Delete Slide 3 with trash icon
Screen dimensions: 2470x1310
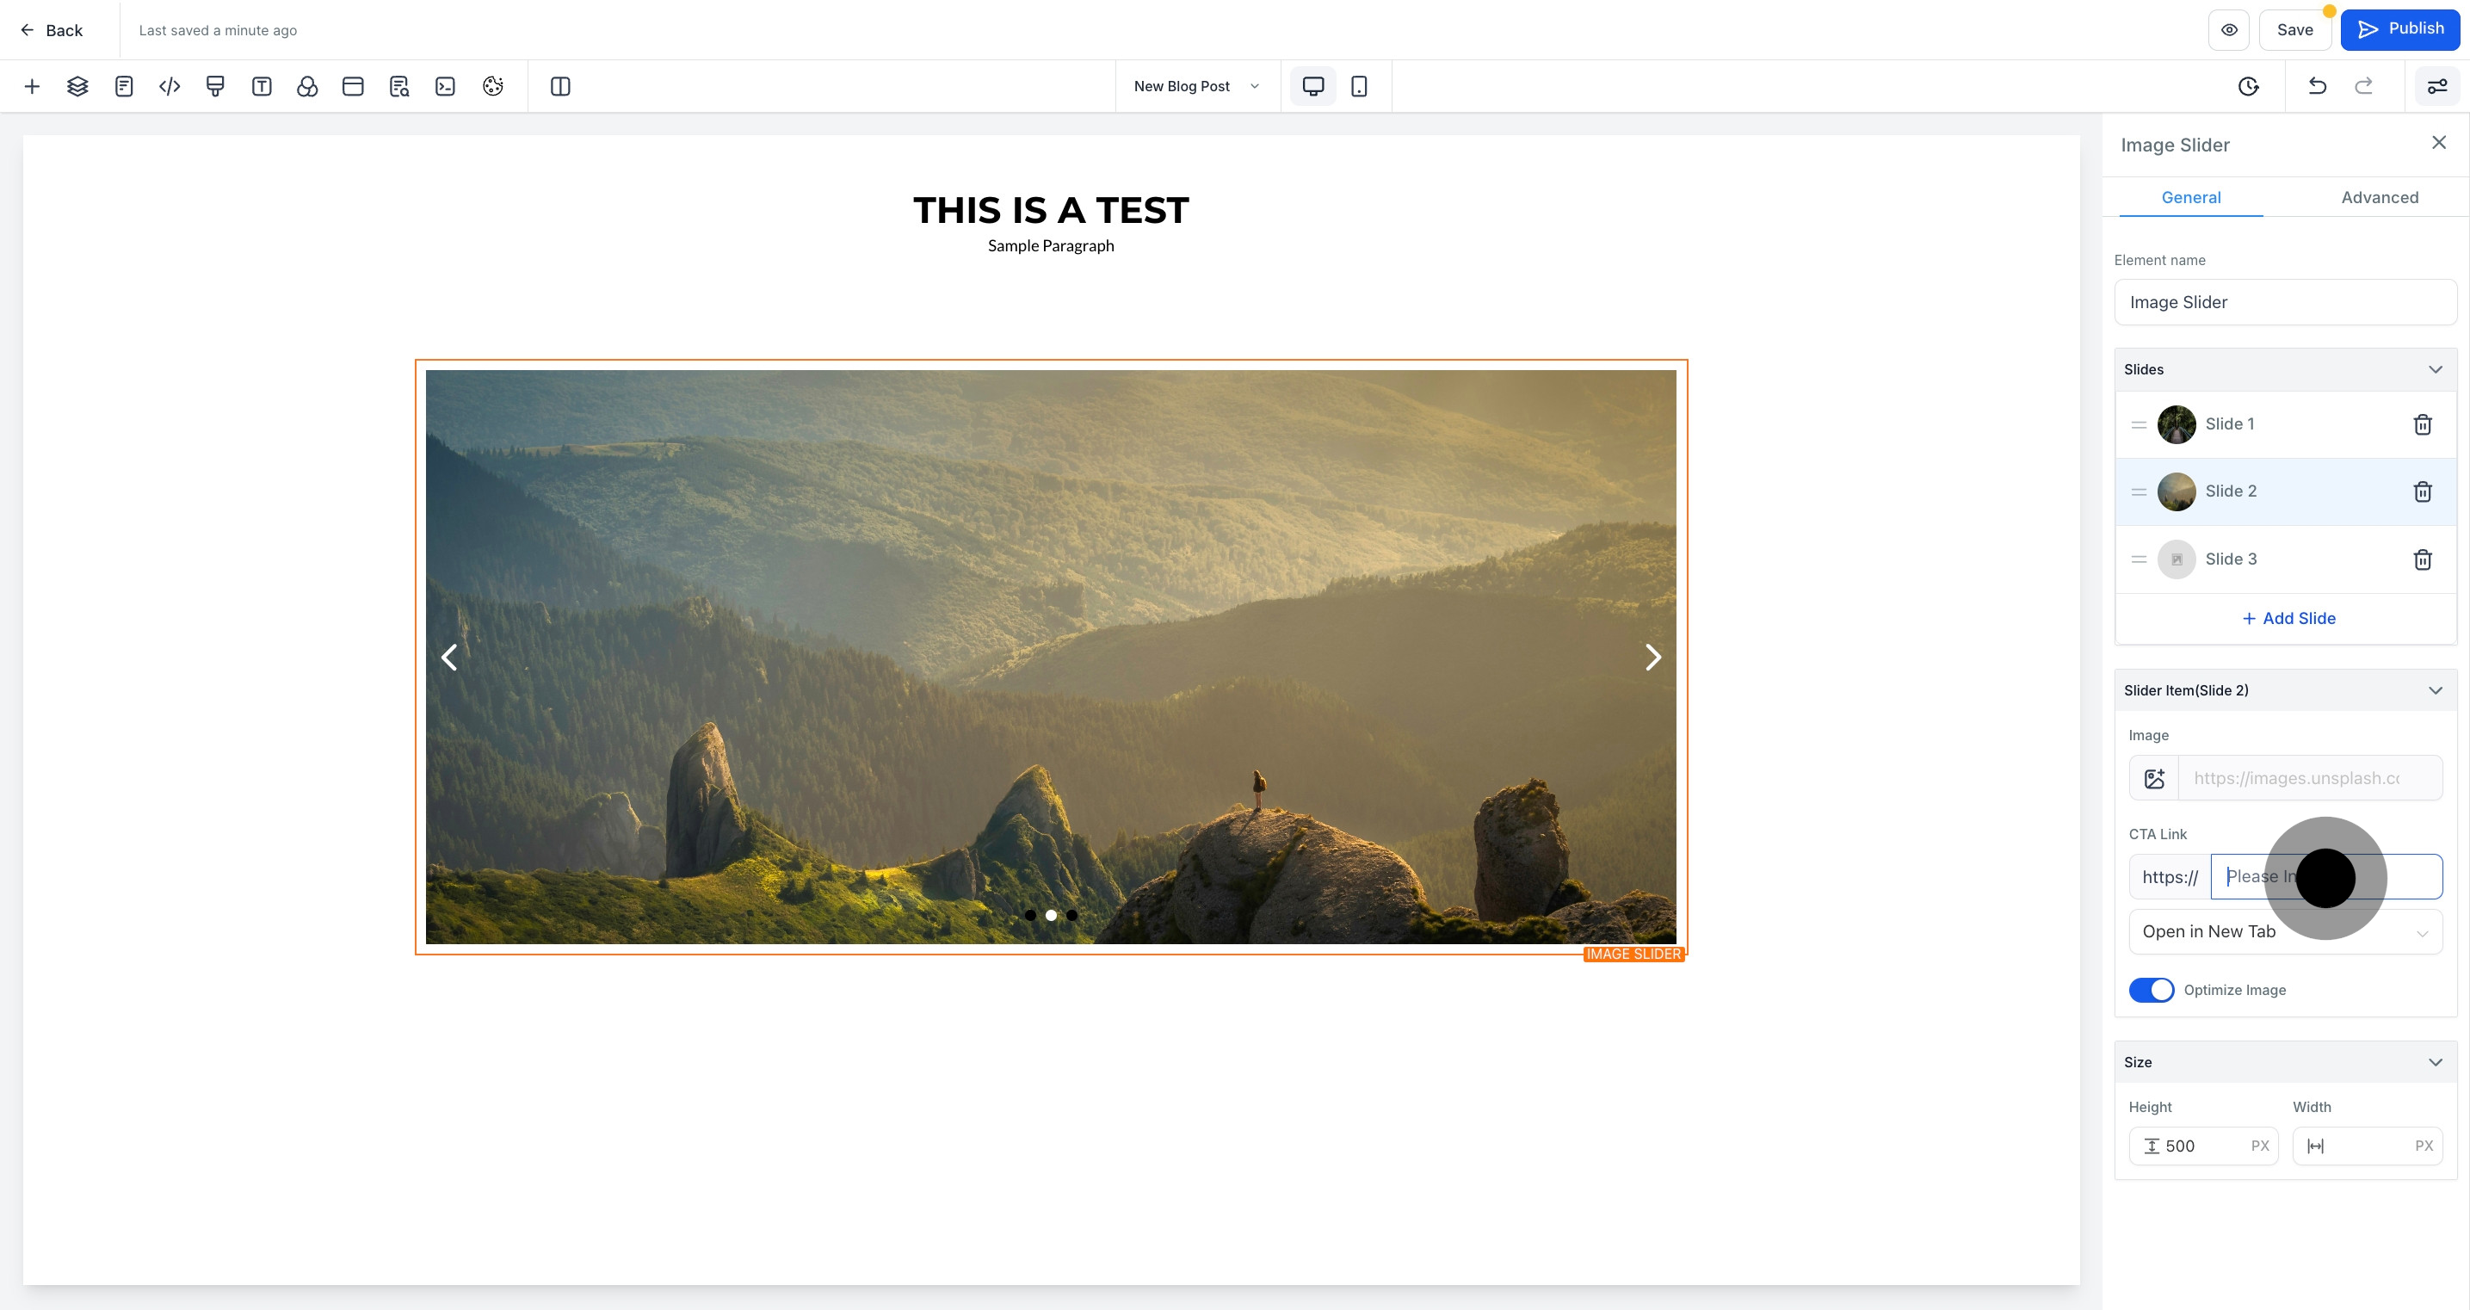(2422, 559)
